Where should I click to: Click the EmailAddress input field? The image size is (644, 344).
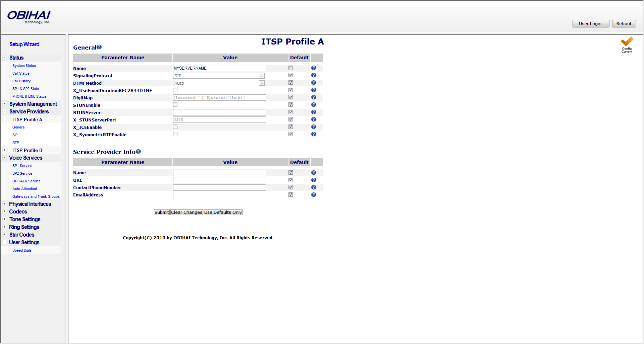point(220,195)
